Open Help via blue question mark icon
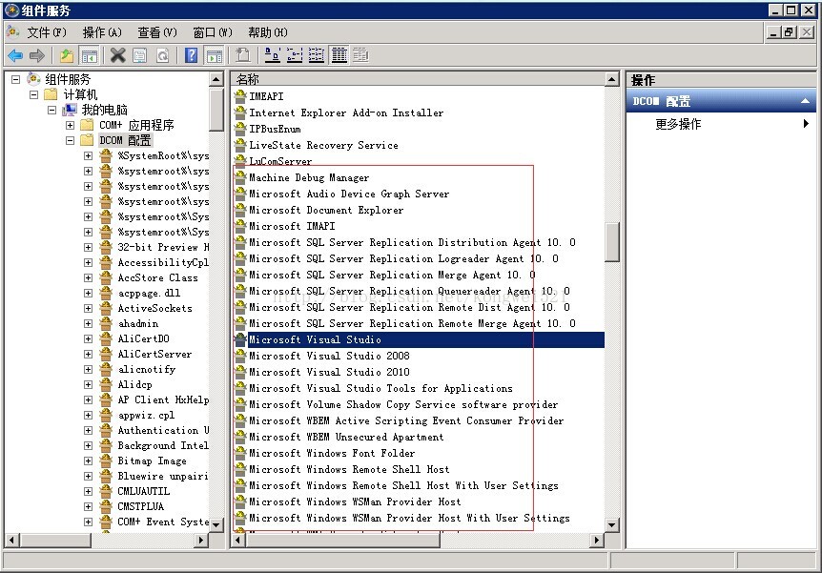This screenshot has height=573, width=822. (x=192, y=55)
